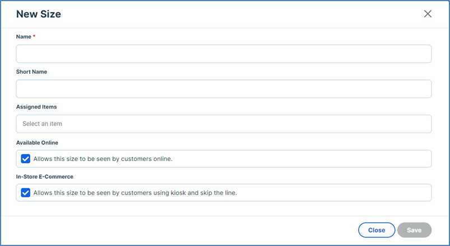The image size is (450, 246).
Task: Click the blank footer area left of Close
Action: click(x=179, y=230)
